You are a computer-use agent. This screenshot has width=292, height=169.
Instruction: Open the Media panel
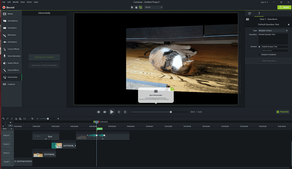pyautogui.click(x=12, y=14)
